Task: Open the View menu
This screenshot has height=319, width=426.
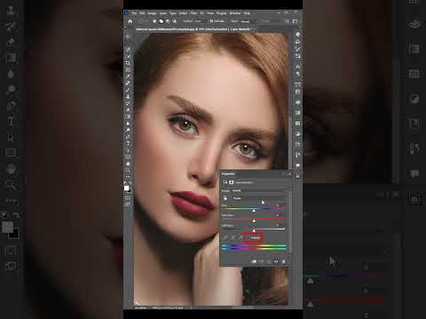Action: click(x=210, y=13)
